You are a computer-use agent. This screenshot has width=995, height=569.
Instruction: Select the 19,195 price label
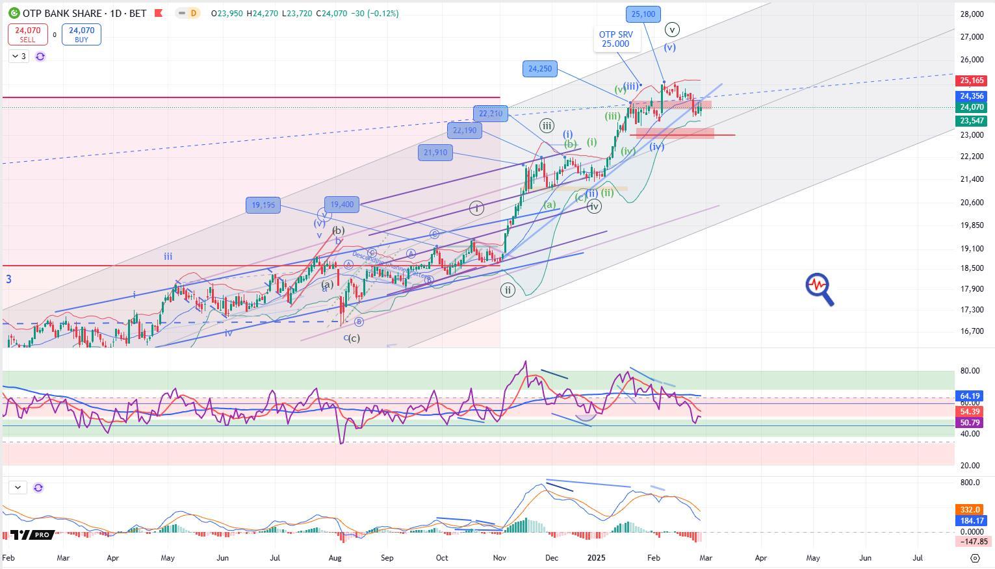(x=263, y=205)
